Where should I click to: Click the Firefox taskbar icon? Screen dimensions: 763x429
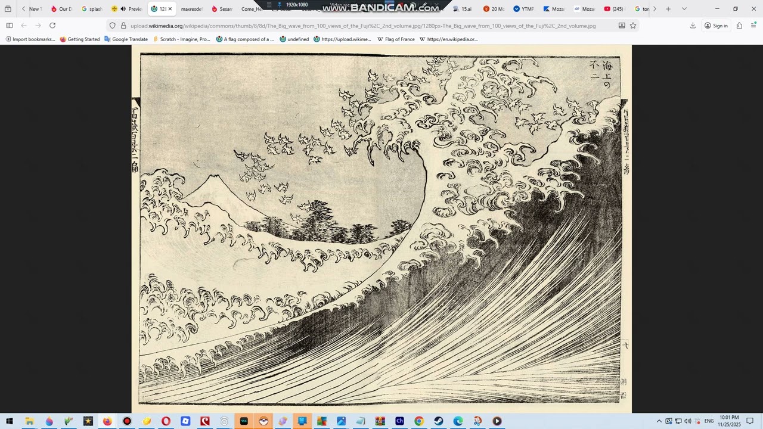(x=107, y=421)
